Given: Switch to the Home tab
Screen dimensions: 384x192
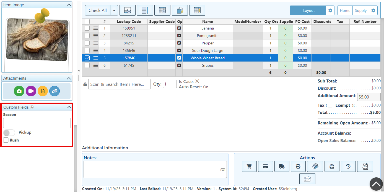Looking at the screenshot, I should click(345, 10).
